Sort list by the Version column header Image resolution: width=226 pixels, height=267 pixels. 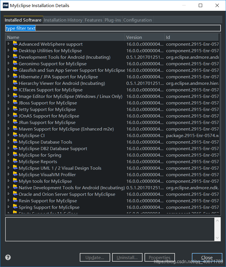tap(145, 37)
